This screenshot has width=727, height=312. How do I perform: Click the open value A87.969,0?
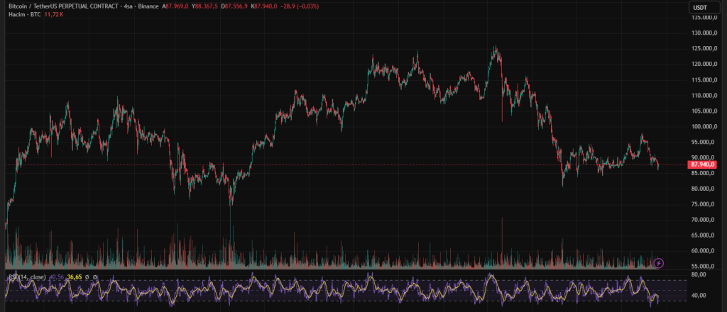click(x=176, y=6)
